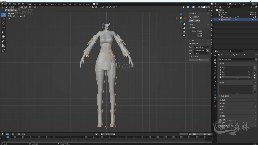Screen dimensions: 258x145
Task: Click the Blender logo menu icon
Action: pos(2,4)
